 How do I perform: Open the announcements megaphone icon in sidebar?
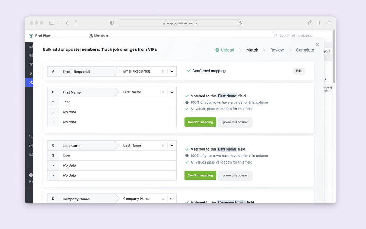[x=31, y=55]
